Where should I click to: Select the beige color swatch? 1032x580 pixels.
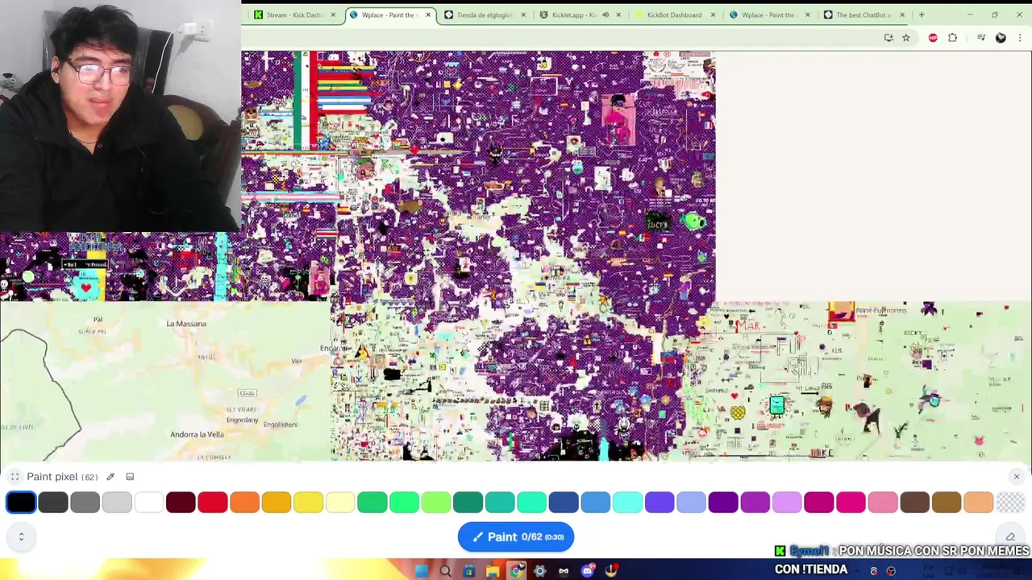[978, 503]
